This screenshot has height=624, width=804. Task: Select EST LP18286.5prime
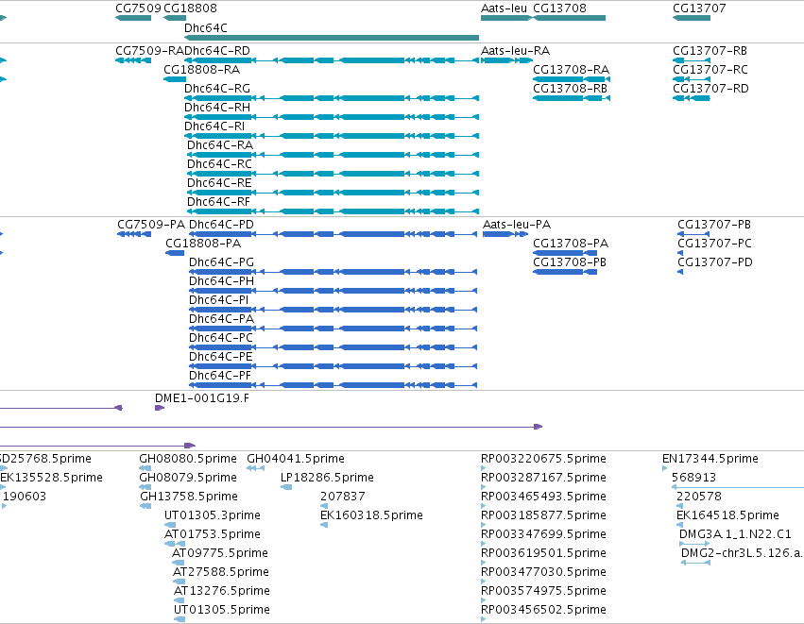coord(327,478)
